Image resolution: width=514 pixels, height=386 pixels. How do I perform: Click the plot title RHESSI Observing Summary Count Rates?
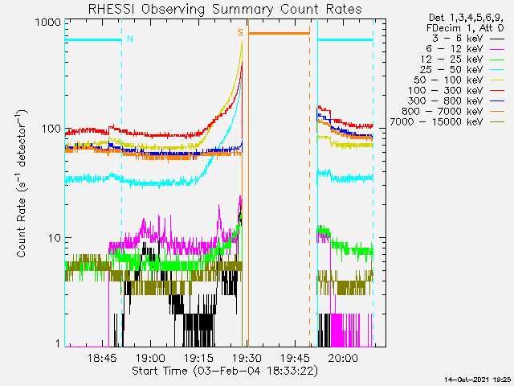pos(225,9)
